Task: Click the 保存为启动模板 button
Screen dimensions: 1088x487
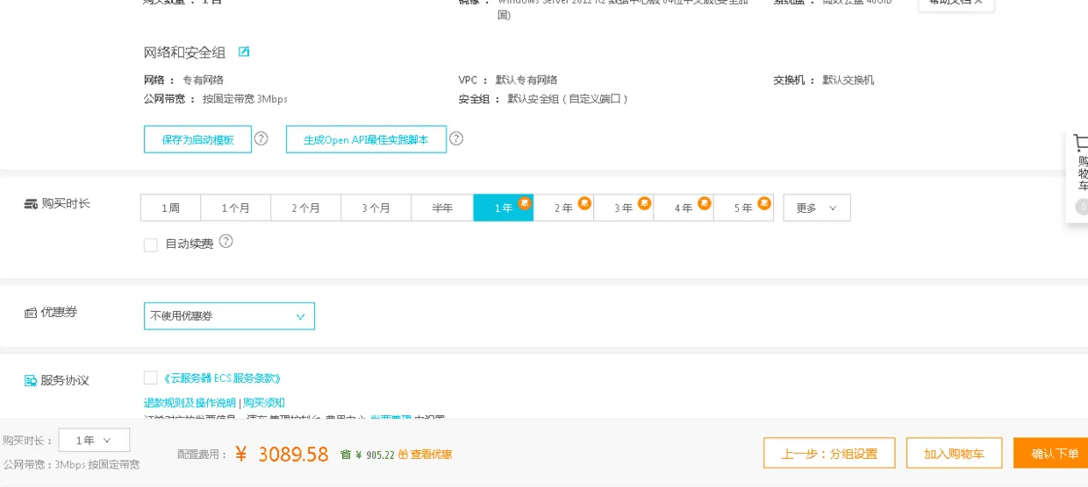Action: coord(197,139)
